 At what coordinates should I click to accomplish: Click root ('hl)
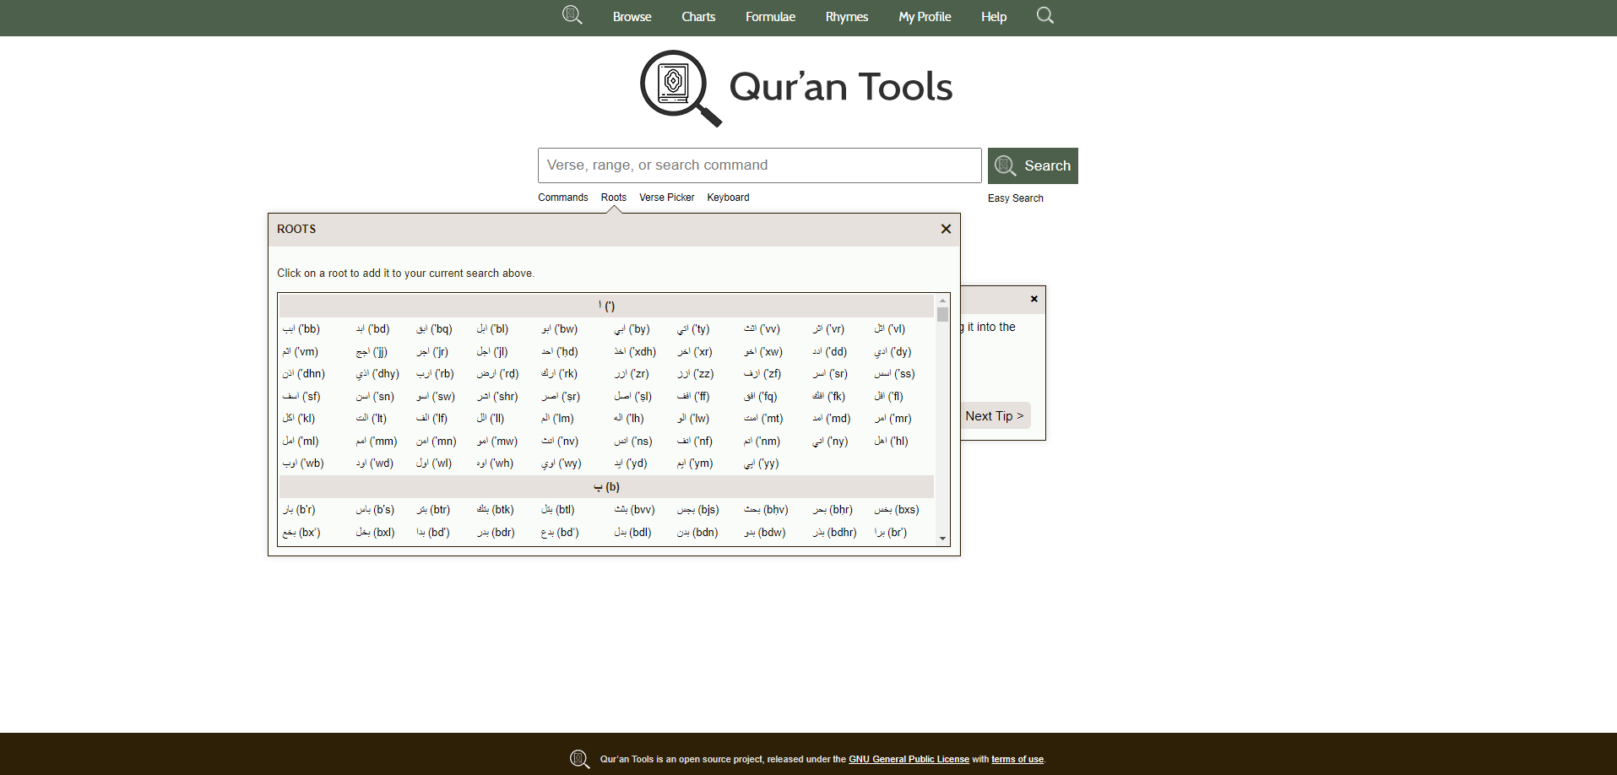coord(892,442)
